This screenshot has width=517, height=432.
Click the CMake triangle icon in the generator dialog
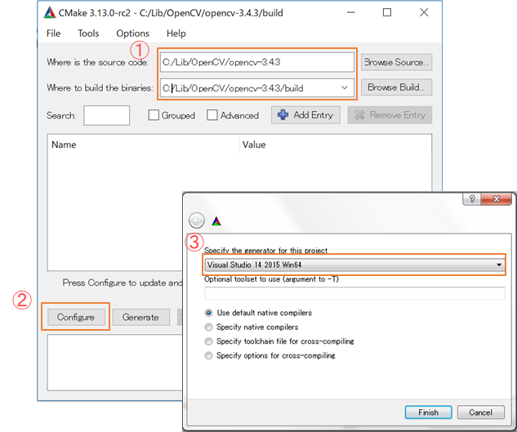click(x=216, y=221)
